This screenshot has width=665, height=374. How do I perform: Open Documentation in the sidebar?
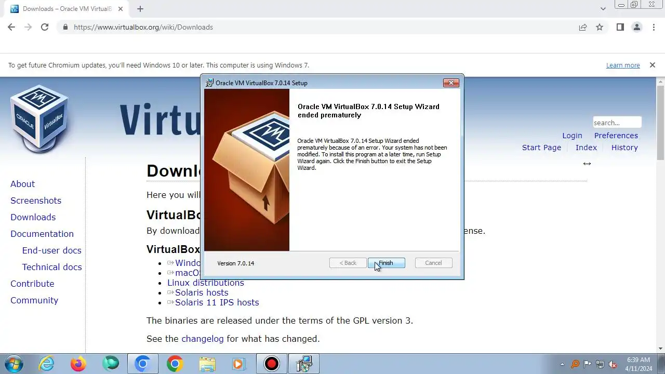pyautogui.click(x=42, y=234)
